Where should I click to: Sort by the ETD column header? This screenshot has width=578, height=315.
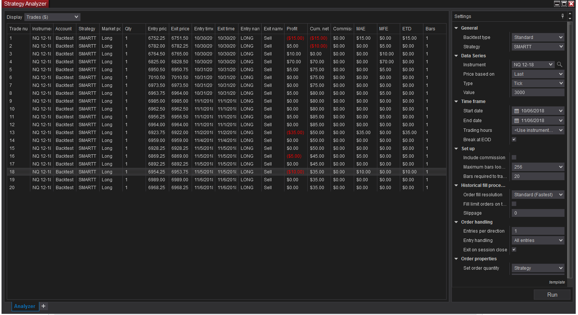pos(411,28)
